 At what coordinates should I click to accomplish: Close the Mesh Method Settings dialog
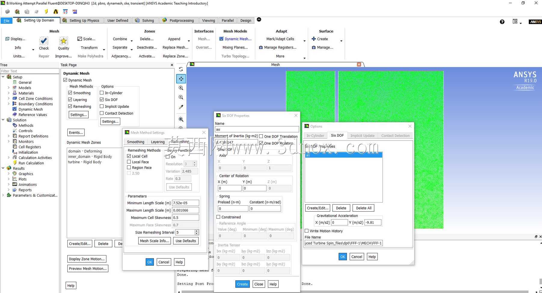[x=204, y=132]
